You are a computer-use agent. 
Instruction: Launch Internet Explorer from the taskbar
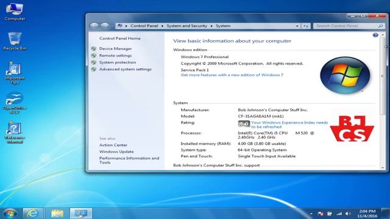click(32, 214)
